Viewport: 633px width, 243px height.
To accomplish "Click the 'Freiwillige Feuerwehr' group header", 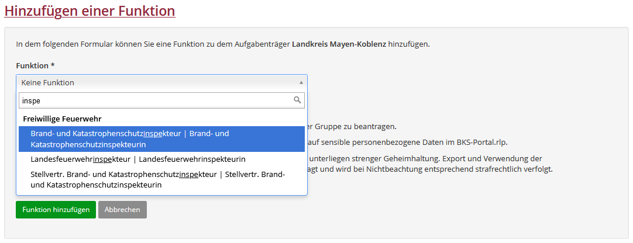I will point(62,119).
